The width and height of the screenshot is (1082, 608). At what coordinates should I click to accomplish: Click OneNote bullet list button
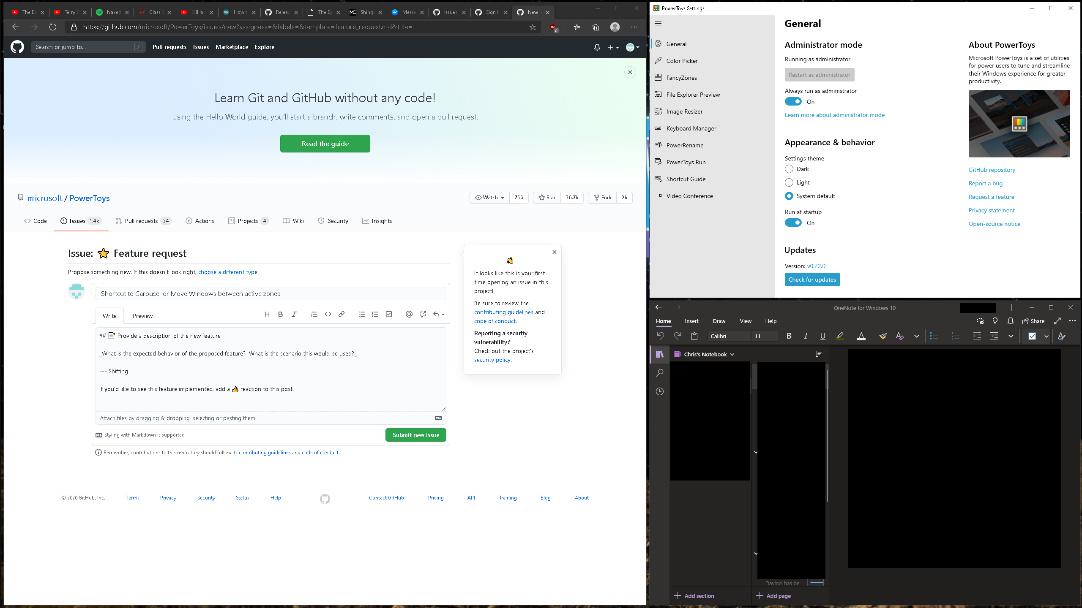click(x=934, y=336)
